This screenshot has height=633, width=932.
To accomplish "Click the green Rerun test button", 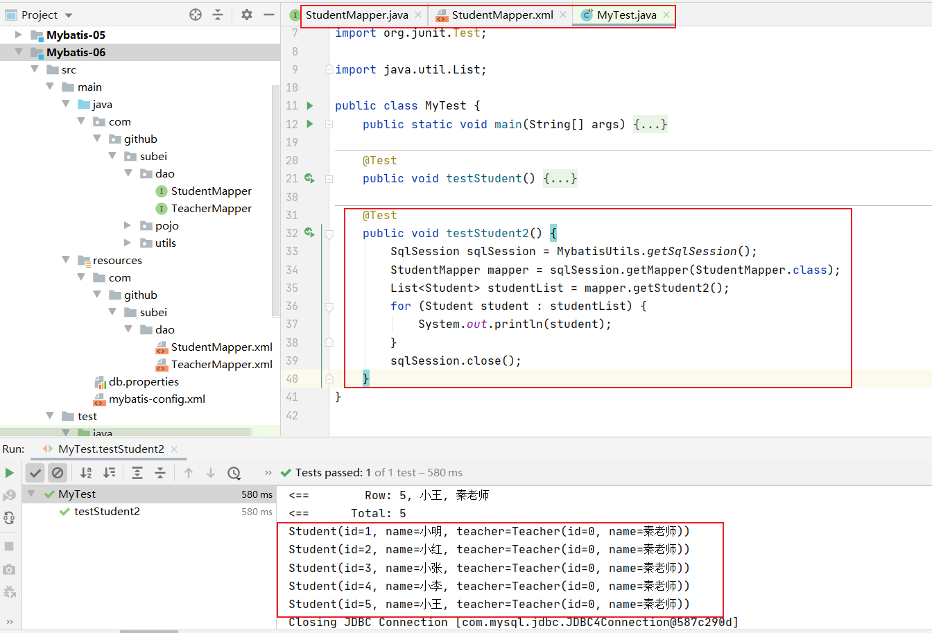I will coord(9,473).
